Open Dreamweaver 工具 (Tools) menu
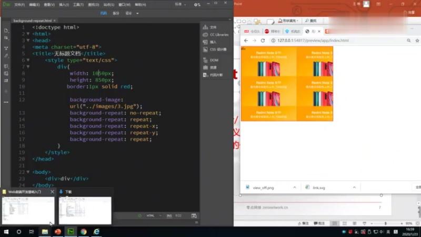The width and height of the screenshot is (421, 237). pyautogui.click(x=78, y=5)
